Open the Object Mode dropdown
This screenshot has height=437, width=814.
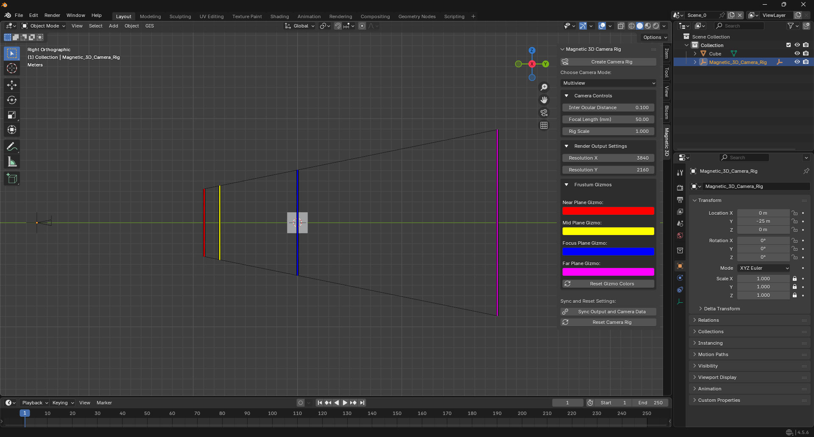pos(44,26)
